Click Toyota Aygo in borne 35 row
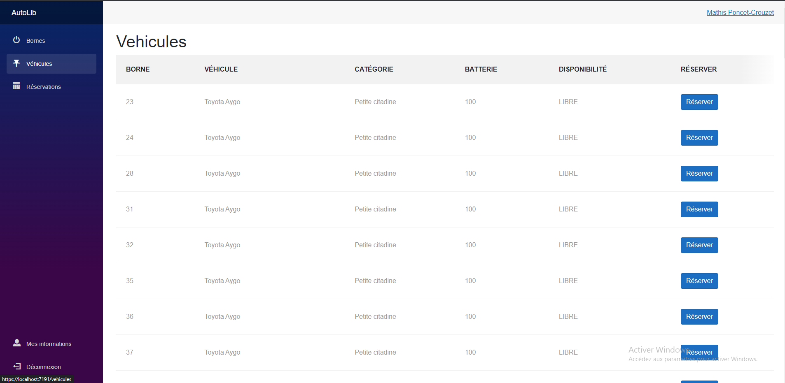This screenshot has height=383, width=785. point(222,281)
